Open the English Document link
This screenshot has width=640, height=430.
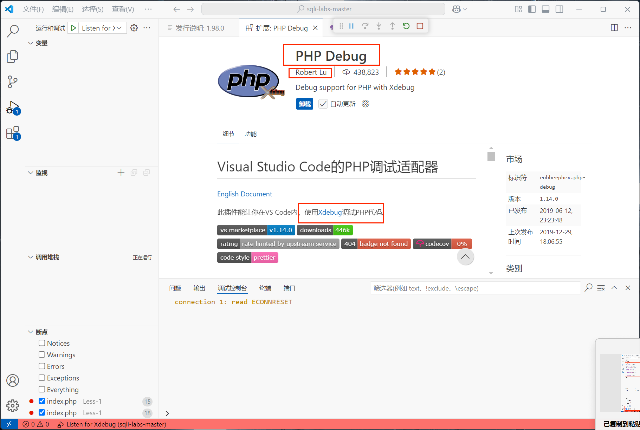point(245,194)
